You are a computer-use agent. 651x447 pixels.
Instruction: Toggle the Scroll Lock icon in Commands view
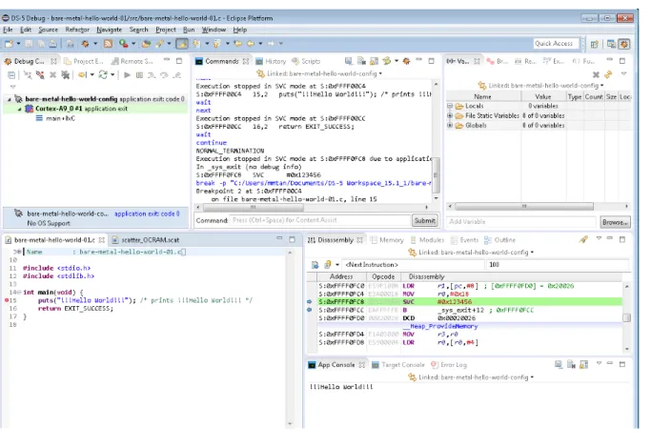374,61
